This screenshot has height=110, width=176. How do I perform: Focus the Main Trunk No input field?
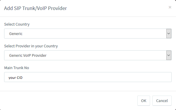click(x=88, y=77)
